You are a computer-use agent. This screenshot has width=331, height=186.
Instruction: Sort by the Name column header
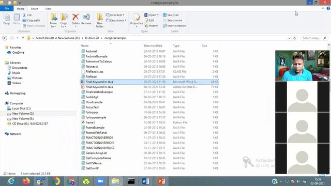point(84,46)
